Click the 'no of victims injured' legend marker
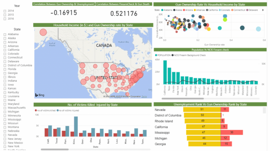The image size is (270, 151). [x=58, y=110]
